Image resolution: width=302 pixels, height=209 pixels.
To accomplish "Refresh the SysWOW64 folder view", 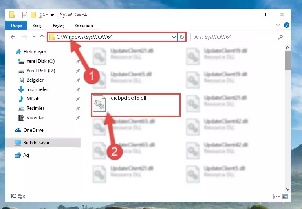I will [181, 37].
